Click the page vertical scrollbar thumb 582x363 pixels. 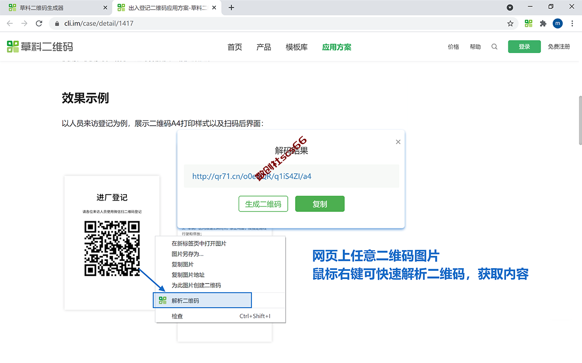(580, 120)
